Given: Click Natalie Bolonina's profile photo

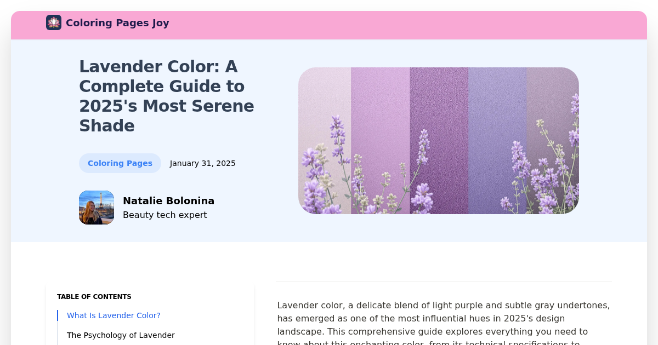Looking at the screenshot, I should (x=97, y=207).
